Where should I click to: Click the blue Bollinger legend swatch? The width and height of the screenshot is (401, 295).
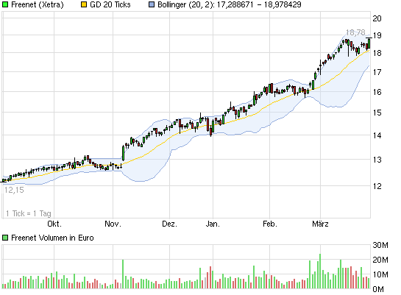[x=152, y=4]
